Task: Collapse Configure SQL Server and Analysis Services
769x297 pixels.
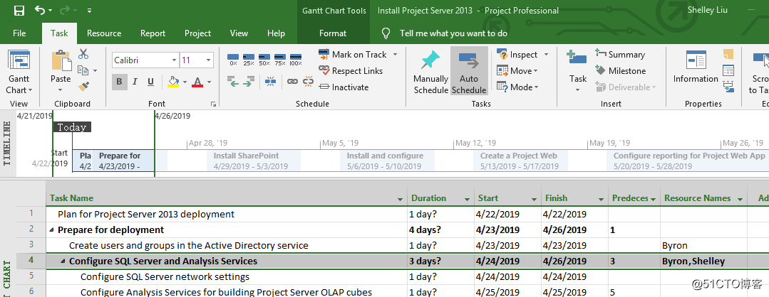Action: coord(63,261)
